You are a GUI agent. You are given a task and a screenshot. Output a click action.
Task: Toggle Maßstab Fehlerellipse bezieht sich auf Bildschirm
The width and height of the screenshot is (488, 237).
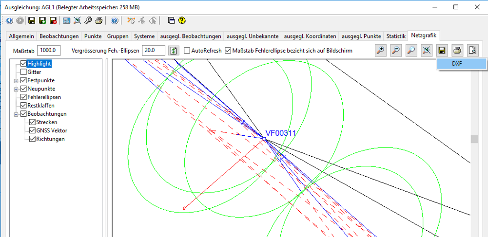pos(229,51)
